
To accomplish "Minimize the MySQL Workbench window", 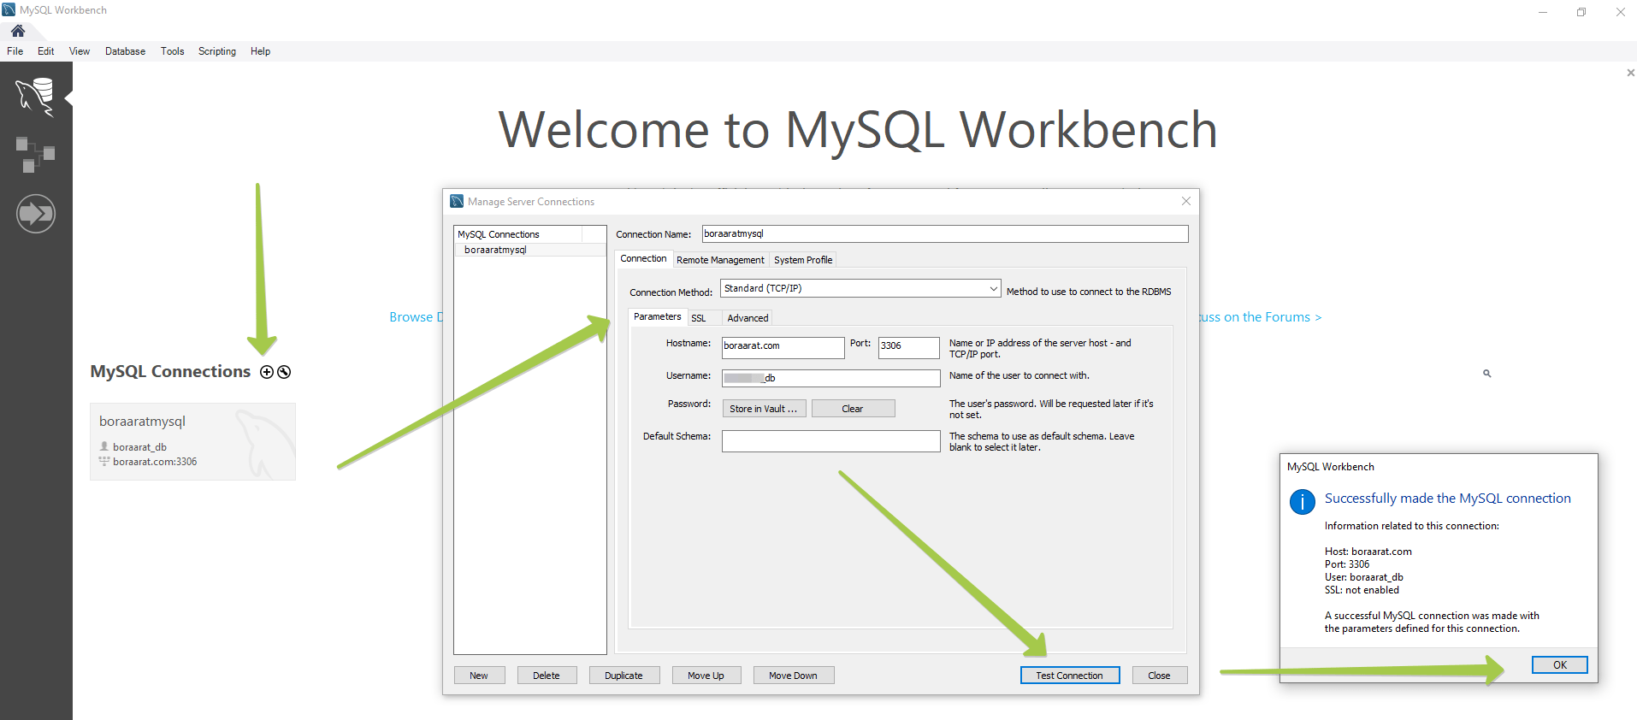I will pos(1543,12).
